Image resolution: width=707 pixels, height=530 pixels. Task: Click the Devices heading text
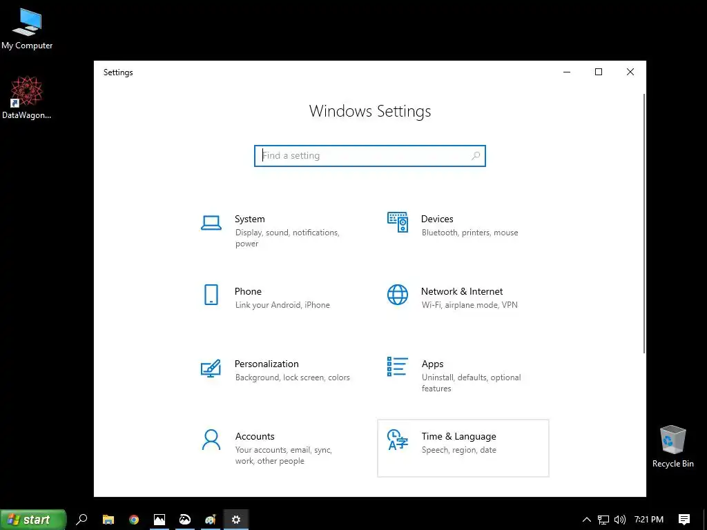point(437,219)
